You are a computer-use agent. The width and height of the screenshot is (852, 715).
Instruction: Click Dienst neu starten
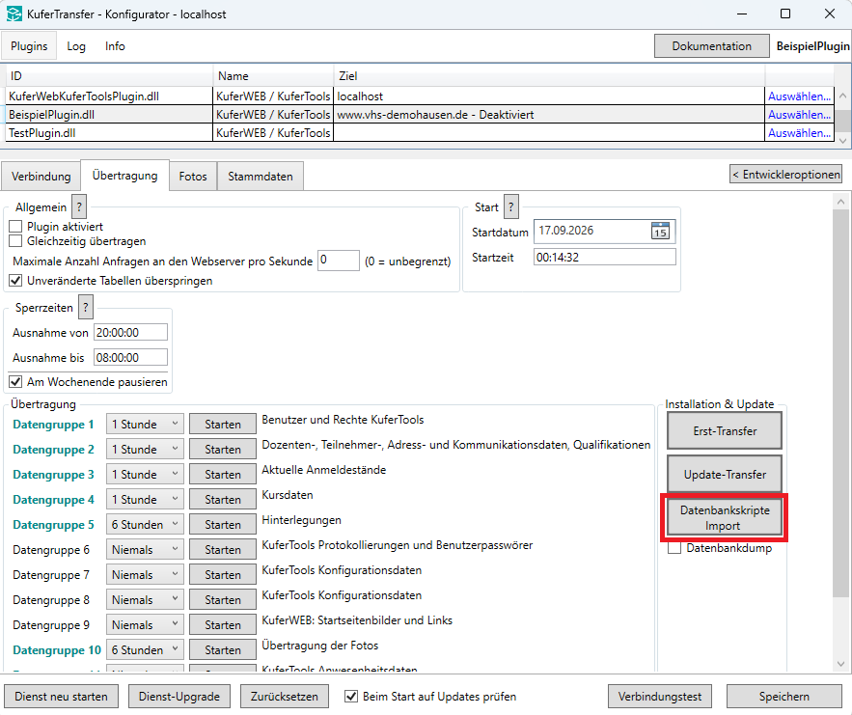[61, 696]
